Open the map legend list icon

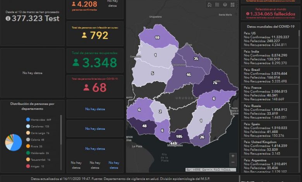[217, 5]
